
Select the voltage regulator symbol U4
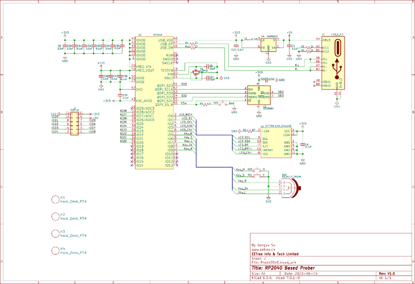269,44
